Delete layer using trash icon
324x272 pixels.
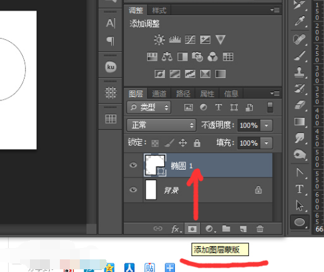[260, 229]
